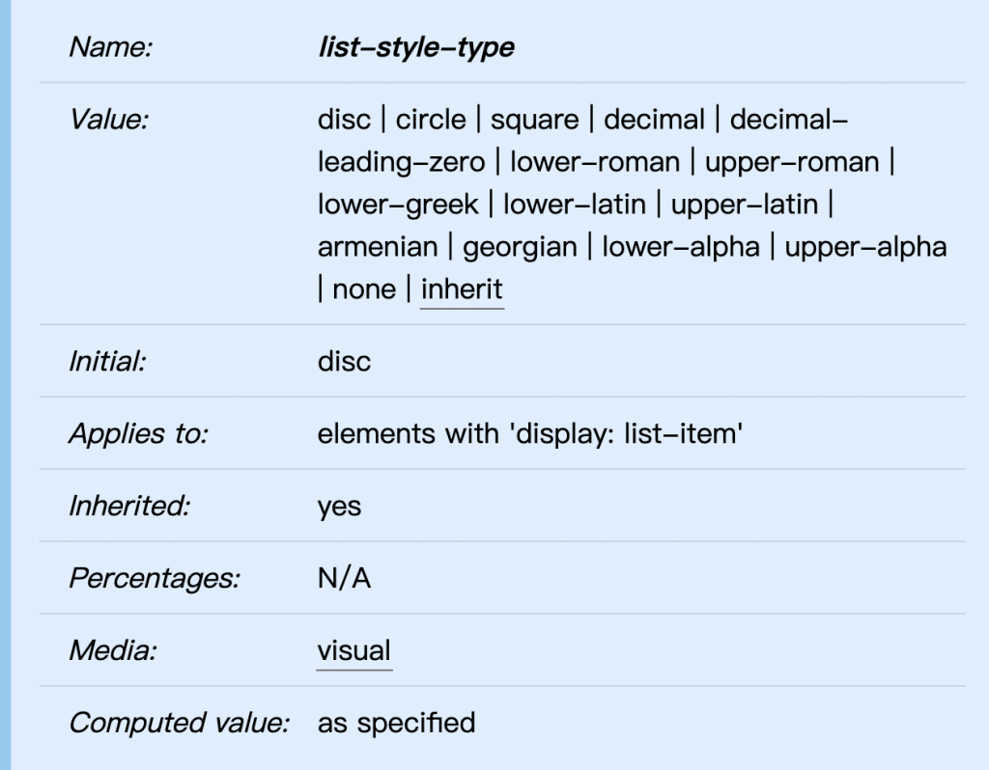Click the 'Applies to:' label
989x770 pixels.
pos(138,434)
